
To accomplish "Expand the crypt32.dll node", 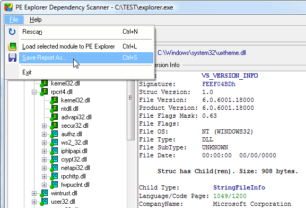I will [x=45, y=159].
